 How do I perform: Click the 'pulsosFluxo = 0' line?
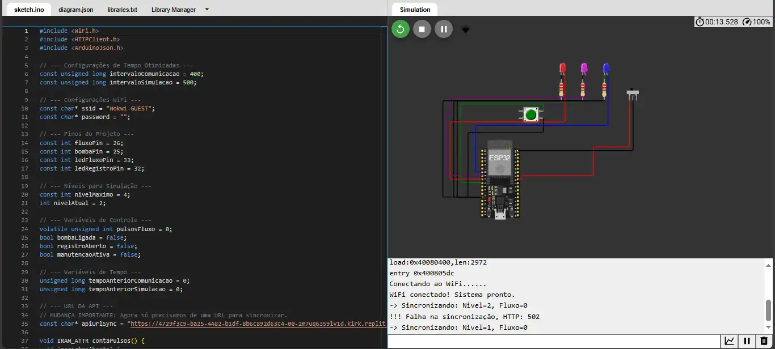tap(106, 229)
